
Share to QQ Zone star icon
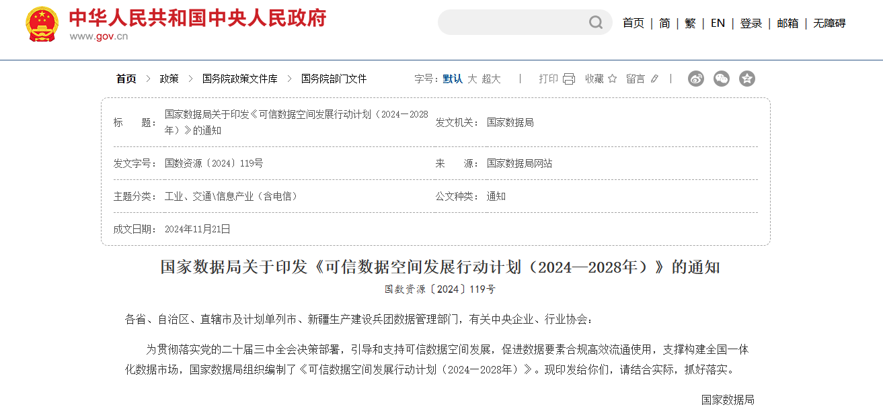[746, 79]
